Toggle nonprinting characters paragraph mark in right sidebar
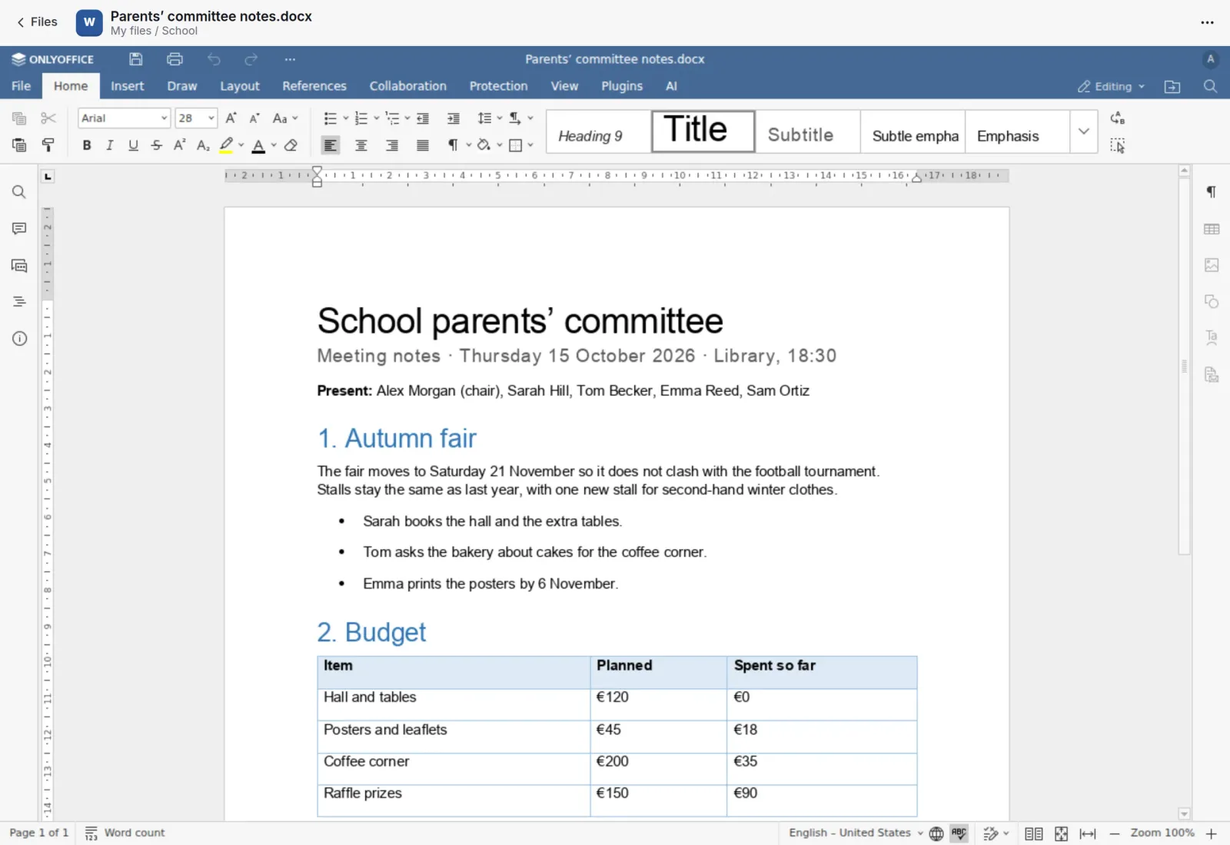The width and height of the screenshot is (1230, 845). 1212,192
